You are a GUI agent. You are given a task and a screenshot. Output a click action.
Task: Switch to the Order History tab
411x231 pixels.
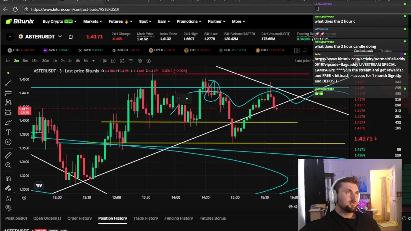[80, 218]
